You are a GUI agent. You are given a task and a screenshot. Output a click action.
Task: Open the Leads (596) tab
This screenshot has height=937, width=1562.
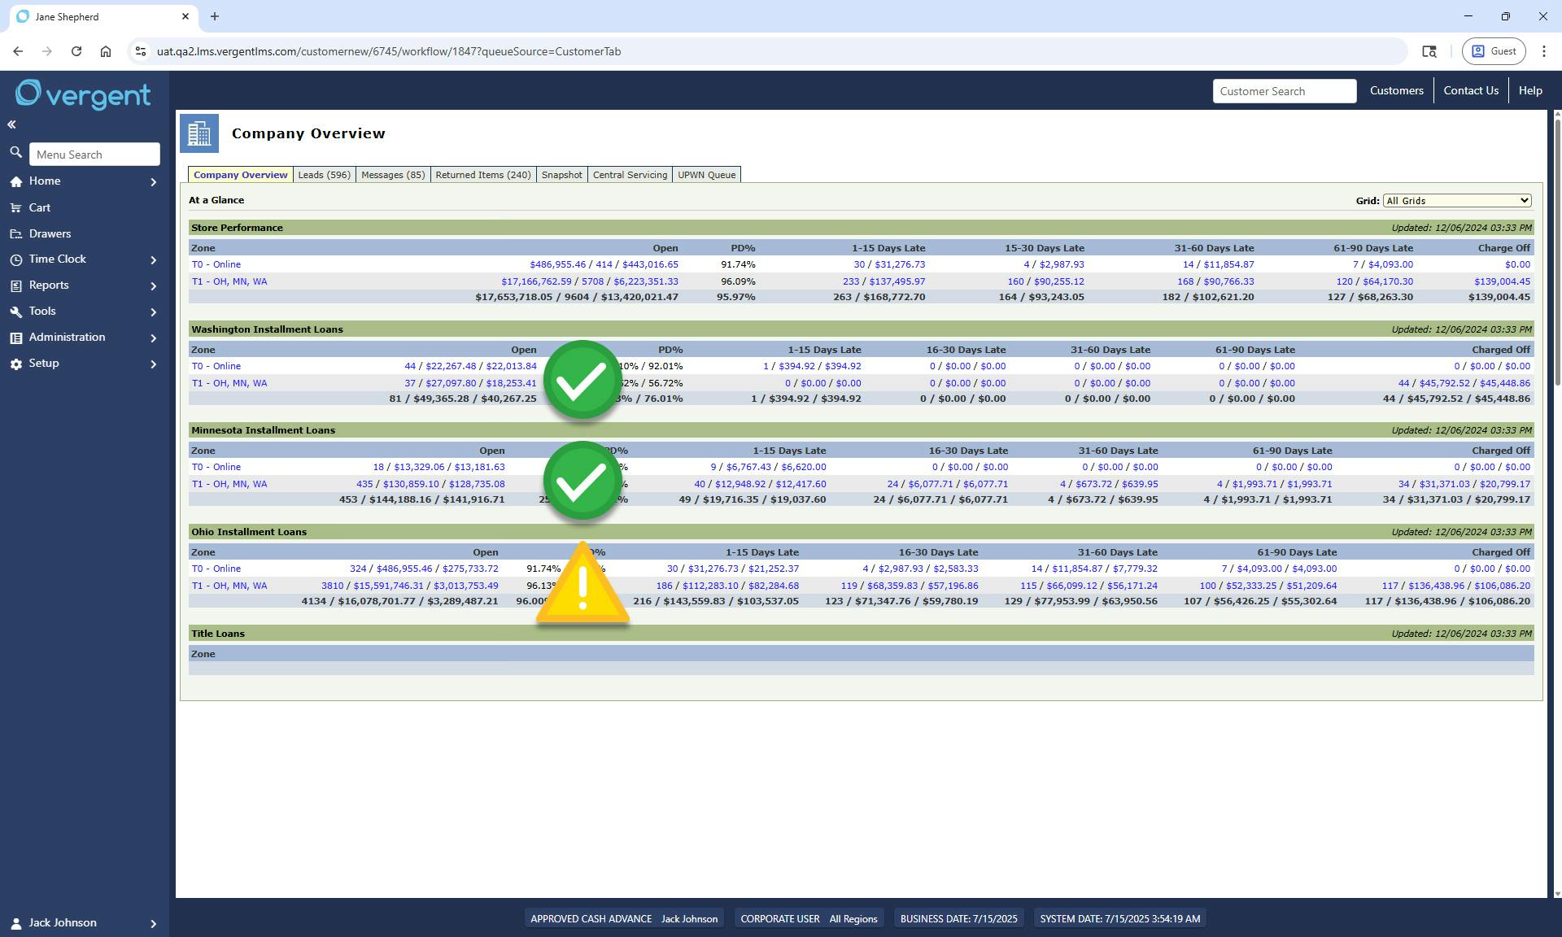324,175
